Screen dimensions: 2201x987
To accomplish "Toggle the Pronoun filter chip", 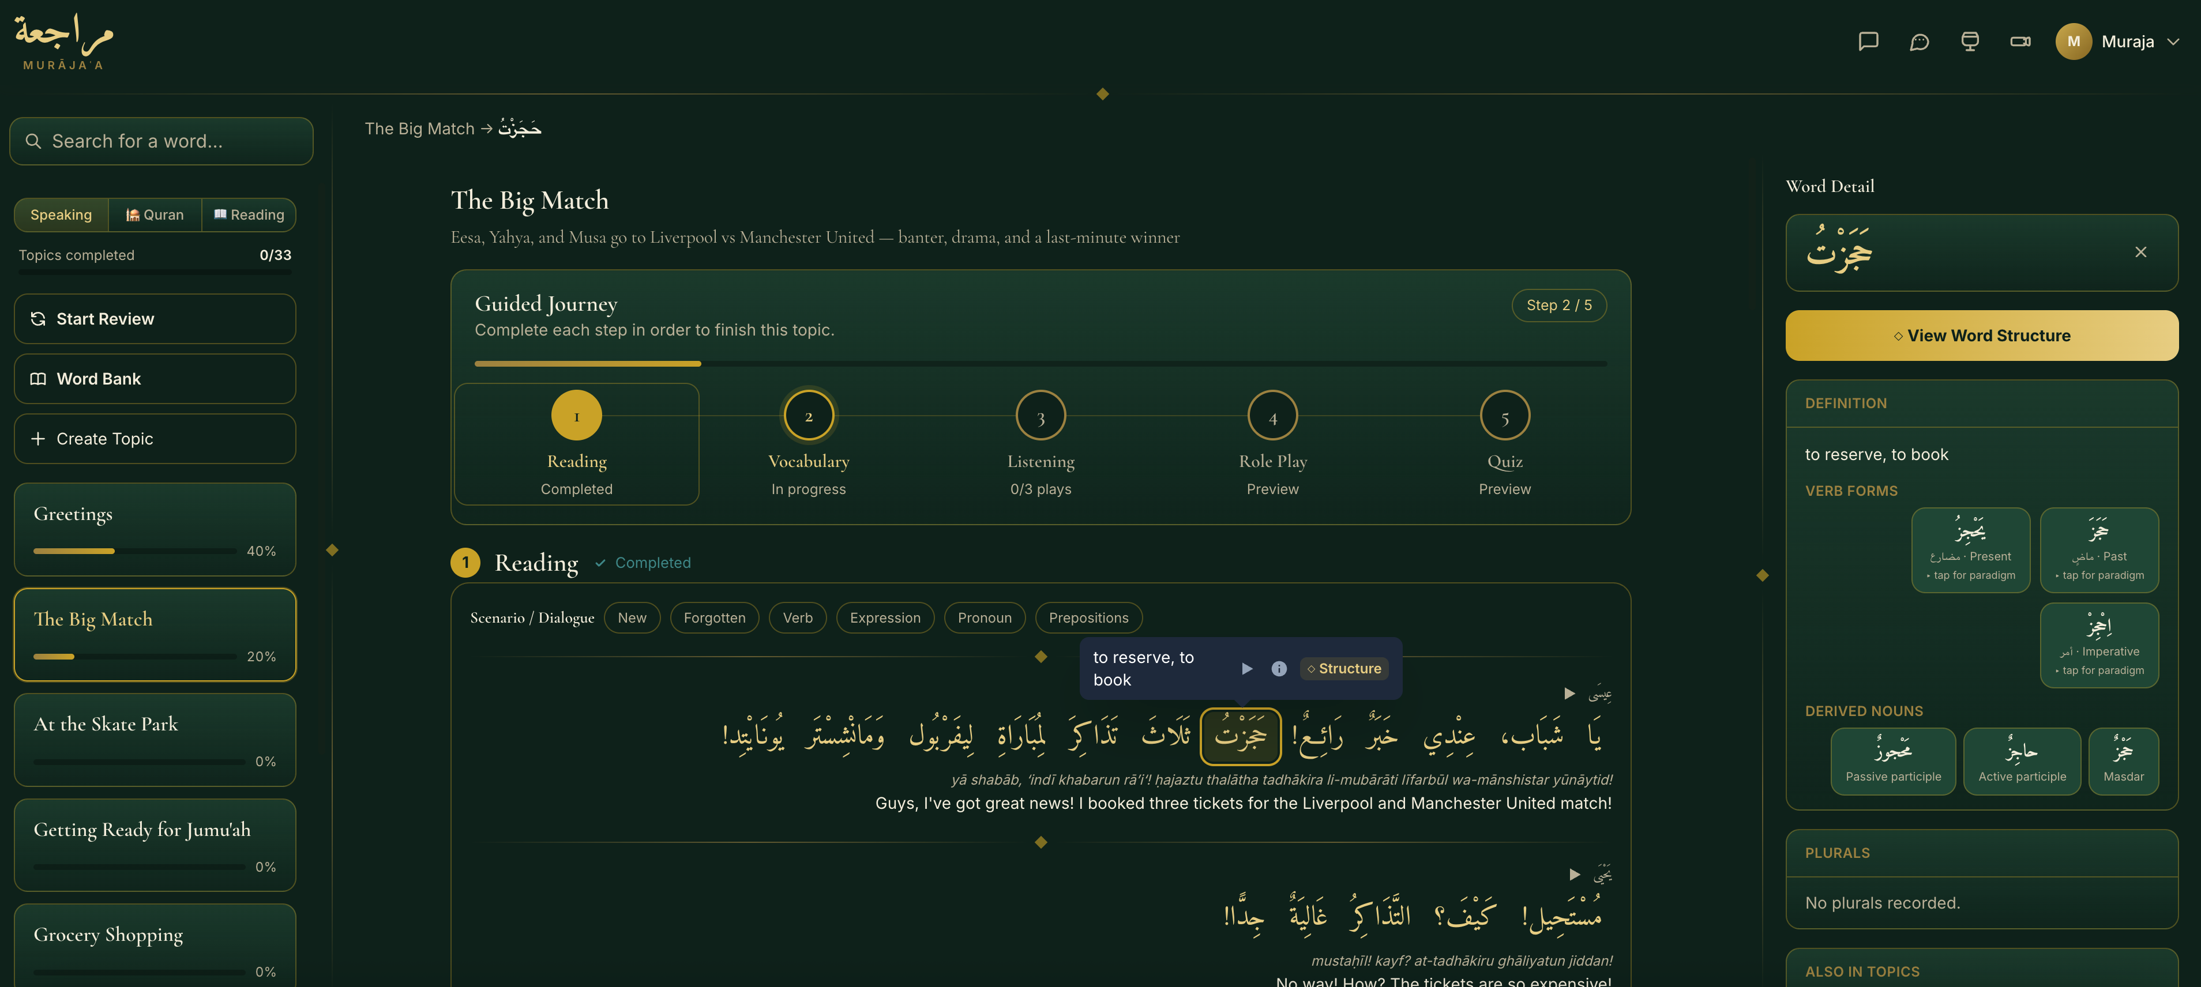I will 985,617.
